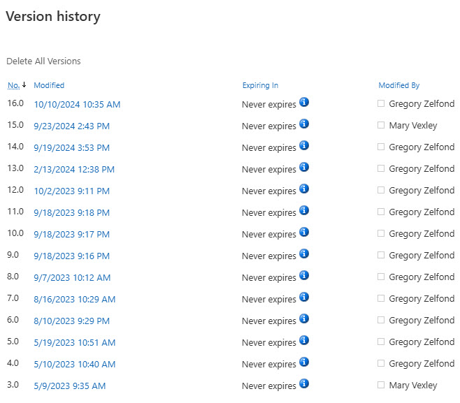Sort by the Modified By column header
This screenshot has height=403, width=460.
(398, 85)
